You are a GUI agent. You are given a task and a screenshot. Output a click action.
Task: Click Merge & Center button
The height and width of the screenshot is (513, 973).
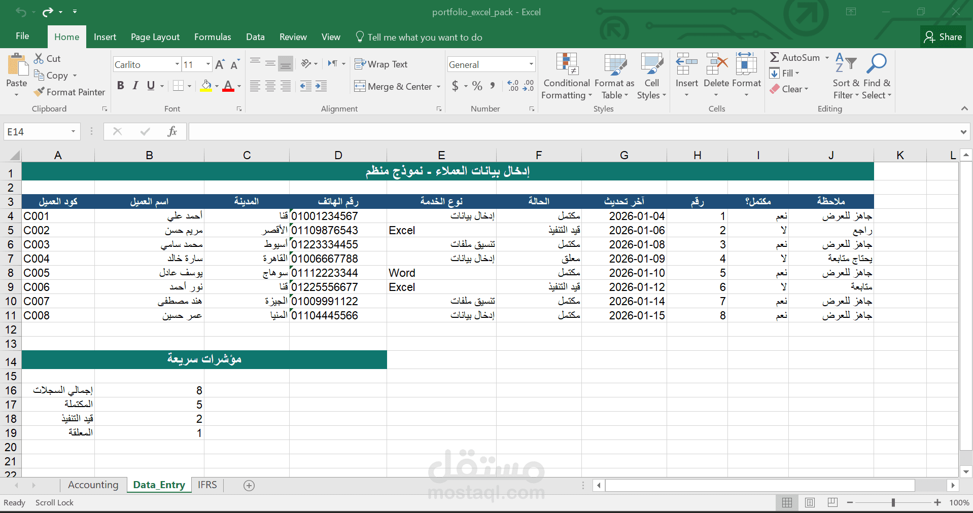(393, 87)
